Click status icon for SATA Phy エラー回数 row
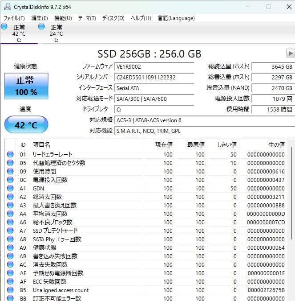 [x=10, y=239]
